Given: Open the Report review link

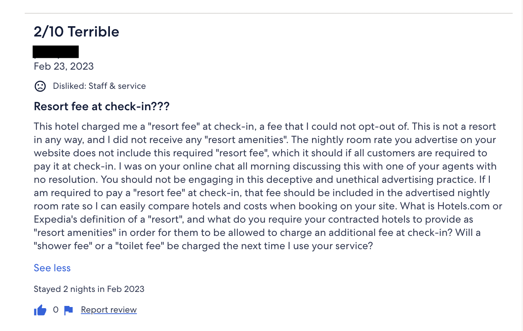Looking at the screenshot, I should pyautogui.click(x=108, y=310).
